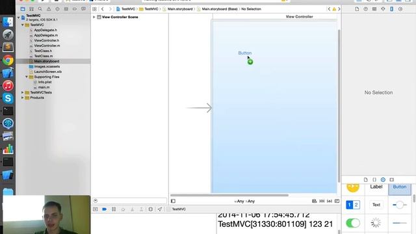Show the Quick Help inspector
Viewport: 416px width, 234px height.
[x=365, y=9]
